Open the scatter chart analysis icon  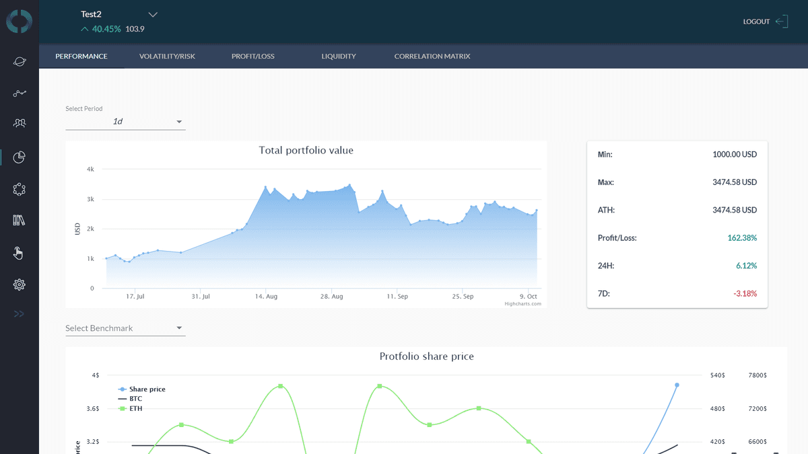20,93
